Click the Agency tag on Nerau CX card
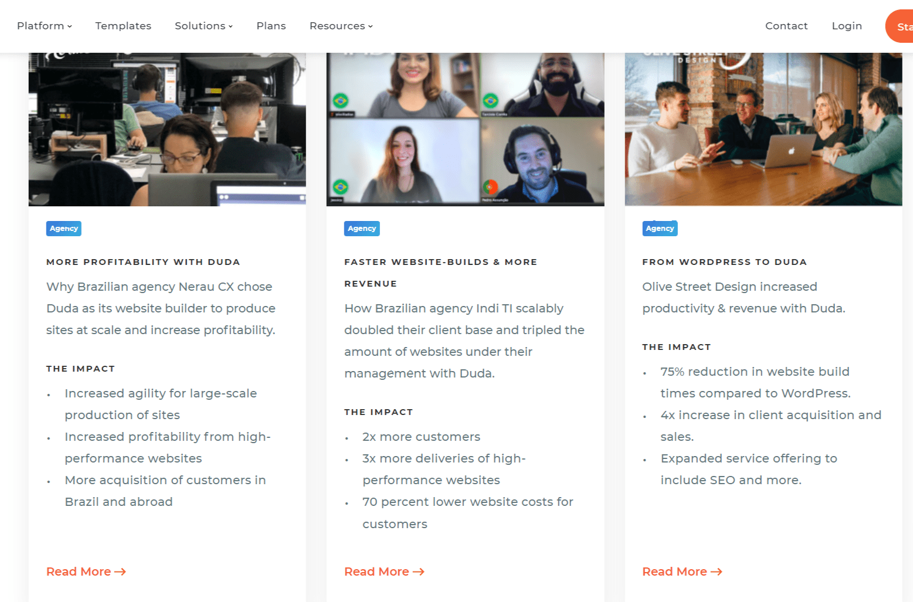The height and width of the screenshot is (602, 913). (64, 229)
